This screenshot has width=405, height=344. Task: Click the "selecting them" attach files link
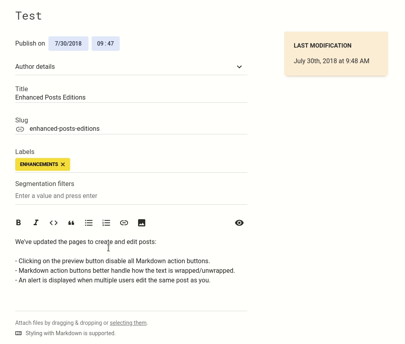coord(128,323)
